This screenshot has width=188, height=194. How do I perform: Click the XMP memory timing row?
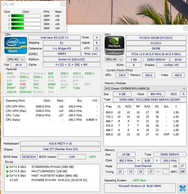coord(142,135)
